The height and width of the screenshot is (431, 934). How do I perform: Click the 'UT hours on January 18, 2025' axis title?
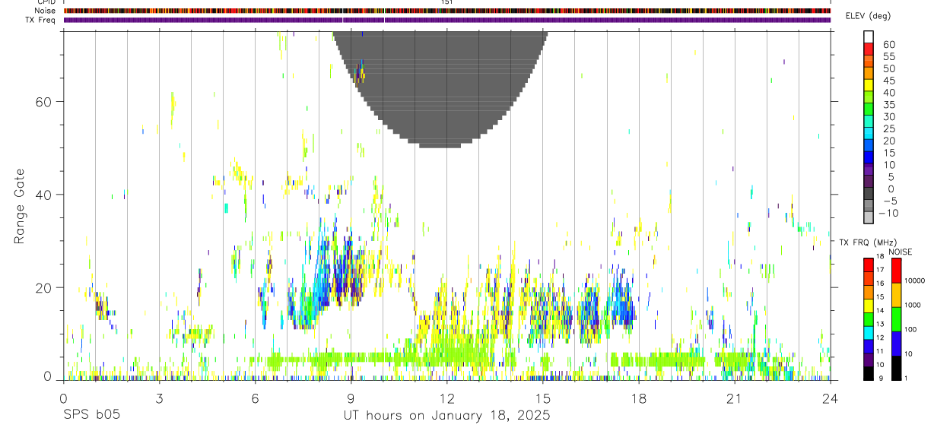447,416
